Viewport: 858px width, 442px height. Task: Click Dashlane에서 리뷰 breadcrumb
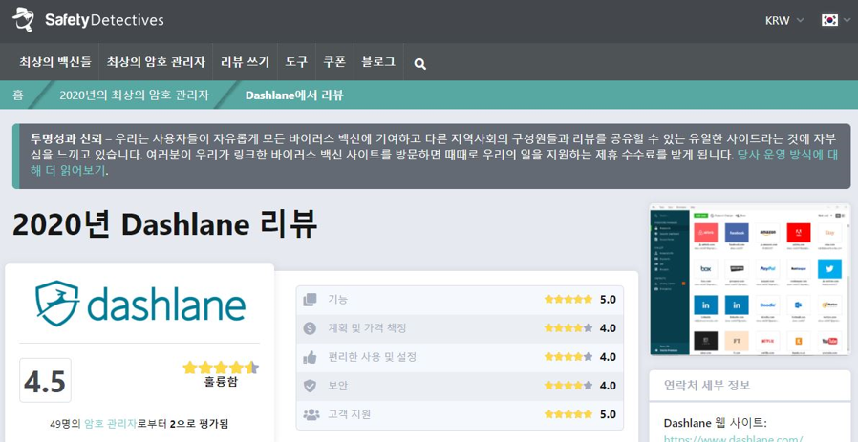click(294, 95)
